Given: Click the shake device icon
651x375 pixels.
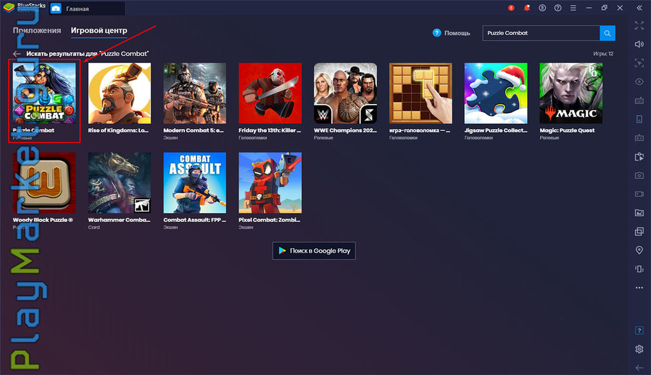Looking at the screenshot, I should pyautogui.click(x=640, y=269).
